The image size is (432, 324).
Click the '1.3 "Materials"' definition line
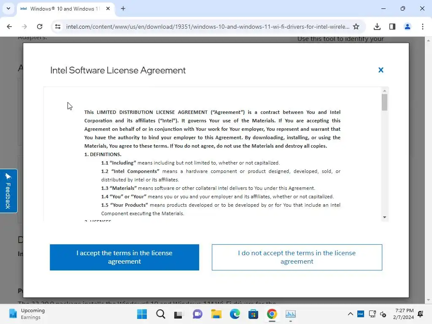208,188
